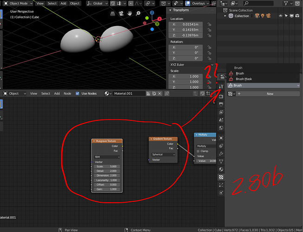This screenshot has width=303, height=232.
Task: Open the View Layer properties tab
Action: 221,112
